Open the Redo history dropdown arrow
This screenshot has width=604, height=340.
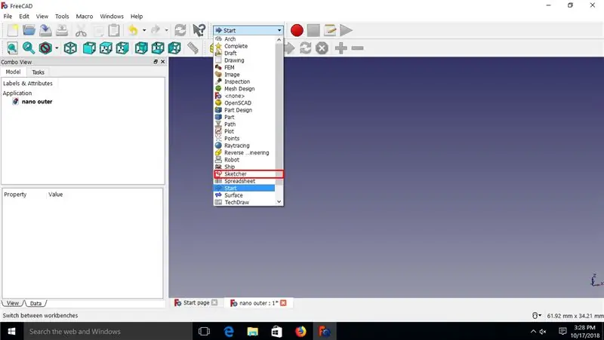coord(167,30)
